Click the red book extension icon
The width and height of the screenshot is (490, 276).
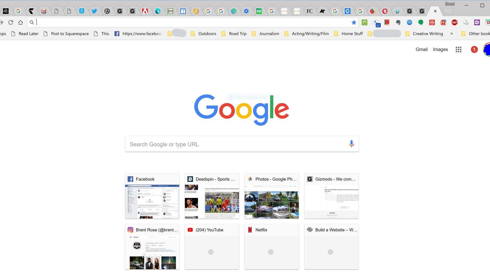(x=387, y=22)
